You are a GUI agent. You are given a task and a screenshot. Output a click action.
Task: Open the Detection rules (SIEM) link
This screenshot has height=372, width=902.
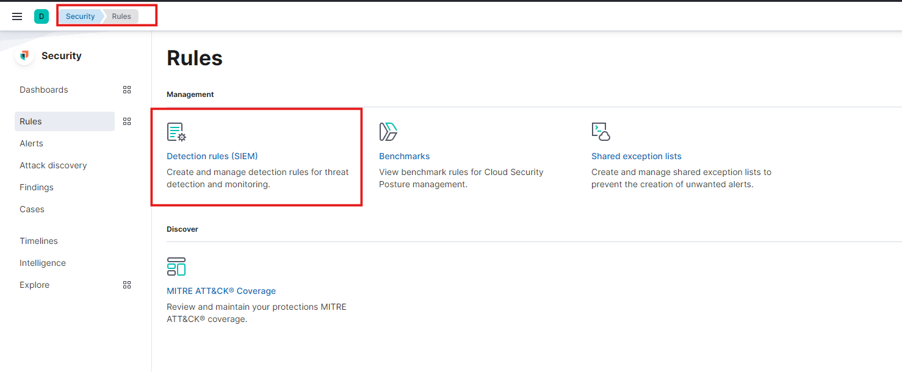(212, 156)
